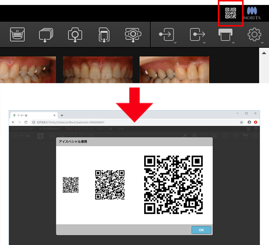Click the medium QR code in dialog
The width and height of the screenshot is (269, 245).
tap(110, 185)
